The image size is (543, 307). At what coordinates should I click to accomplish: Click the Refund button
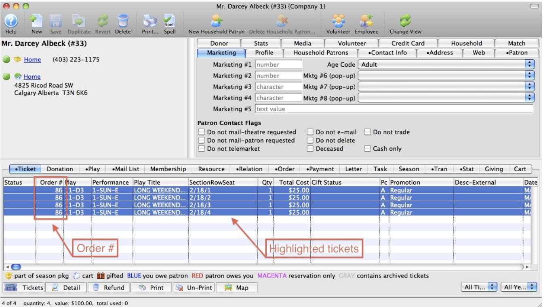point(108,288)
